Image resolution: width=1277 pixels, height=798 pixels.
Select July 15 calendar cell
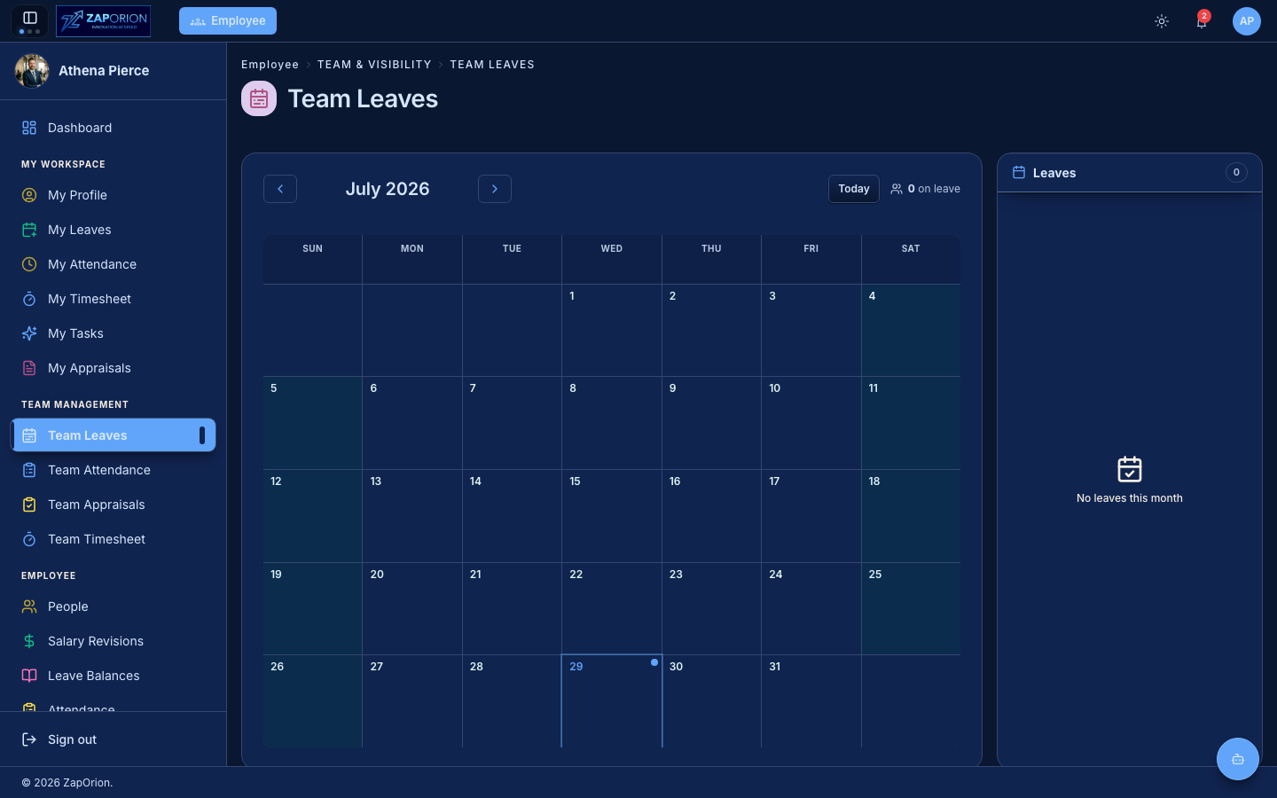pos(612,516)
